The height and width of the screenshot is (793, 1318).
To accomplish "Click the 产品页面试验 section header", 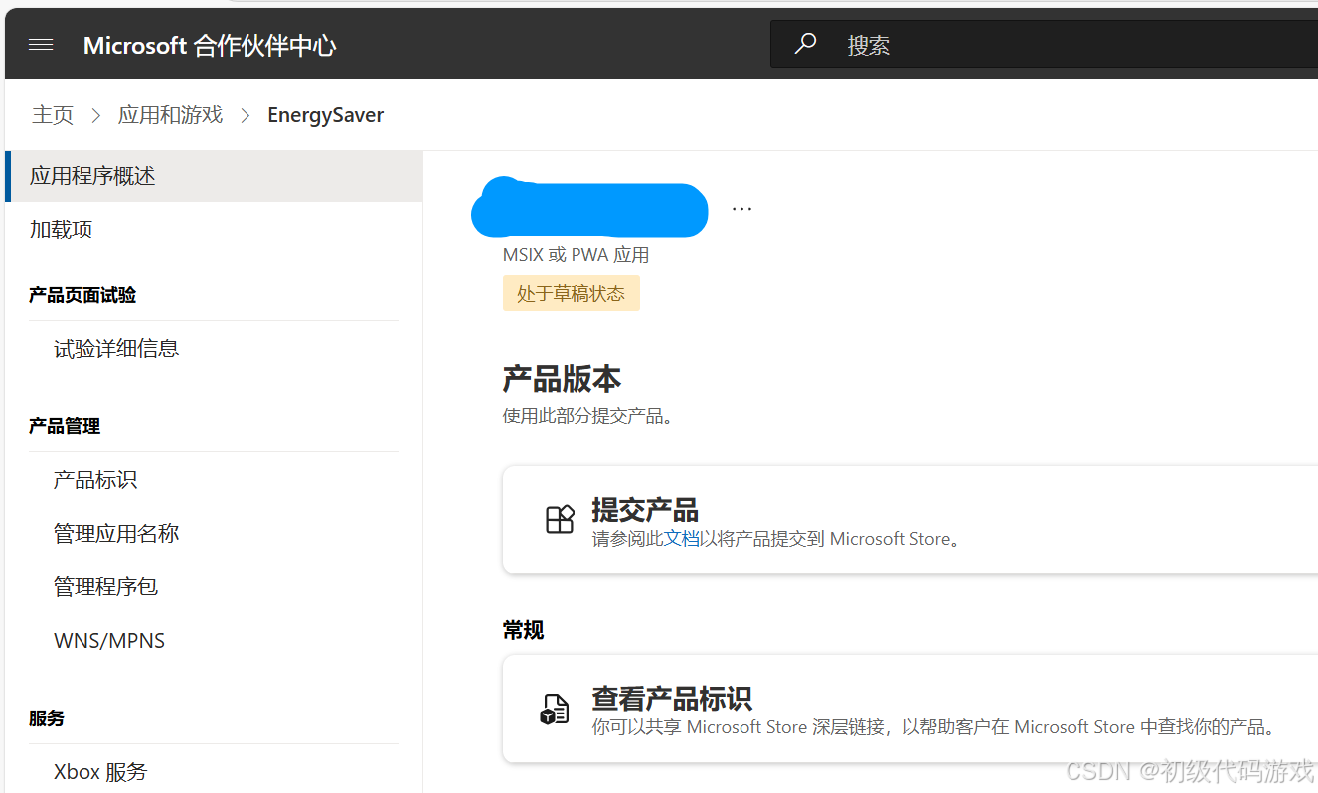I will click(82, 295).
